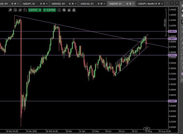Click the 23 Jan 2015 date label

tap(31, 131)
